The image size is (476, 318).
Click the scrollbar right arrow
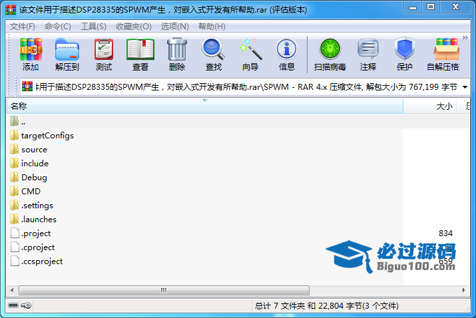click(463, 290)
